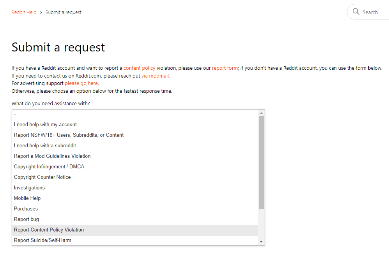Select 'Report Content Policy Violation'
The height and width of the screenshot is (258, 389).
point(135,230)
